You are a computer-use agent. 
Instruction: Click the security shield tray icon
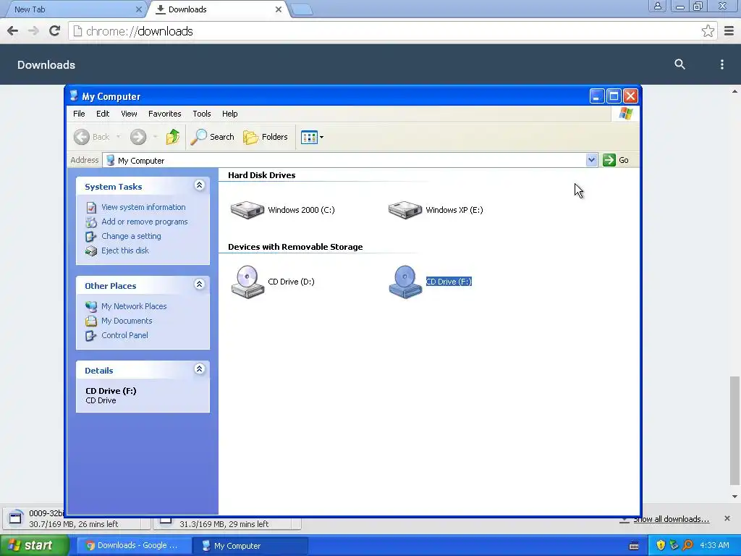tap(660, 545)
